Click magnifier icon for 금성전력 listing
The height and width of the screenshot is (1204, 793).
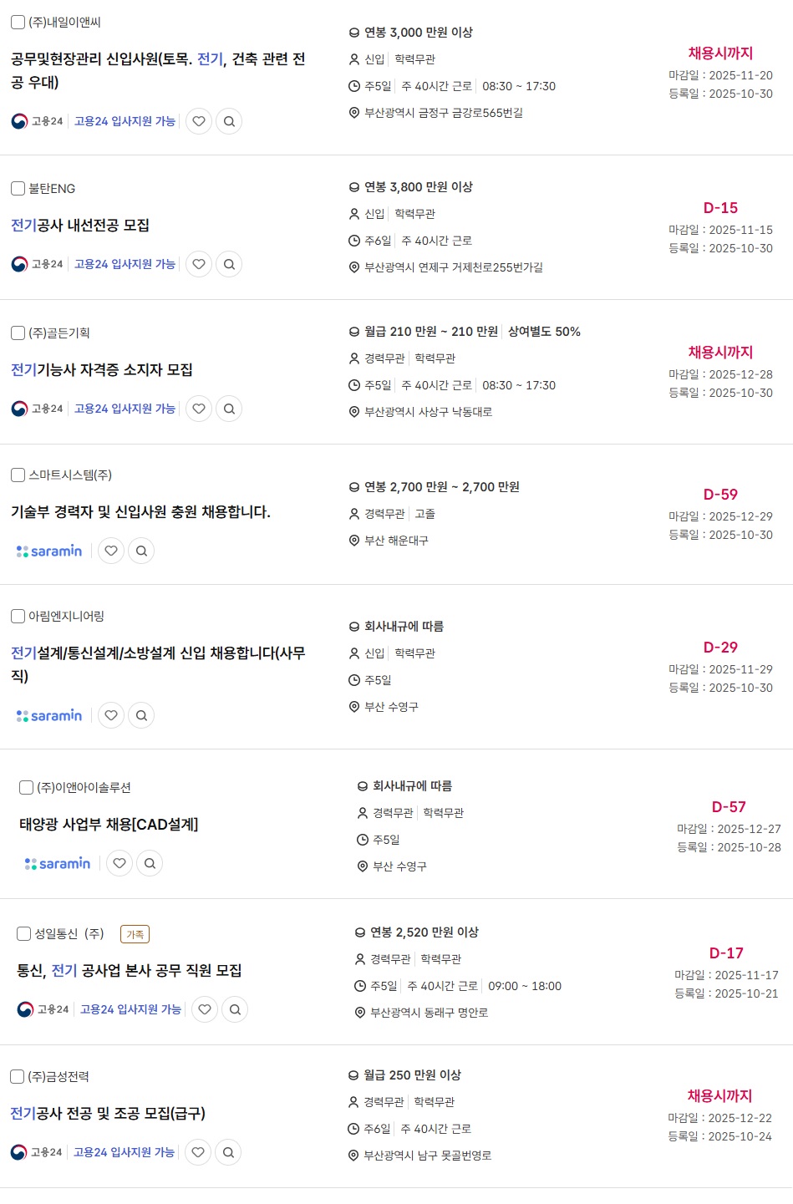click(x=228, y=1152)
